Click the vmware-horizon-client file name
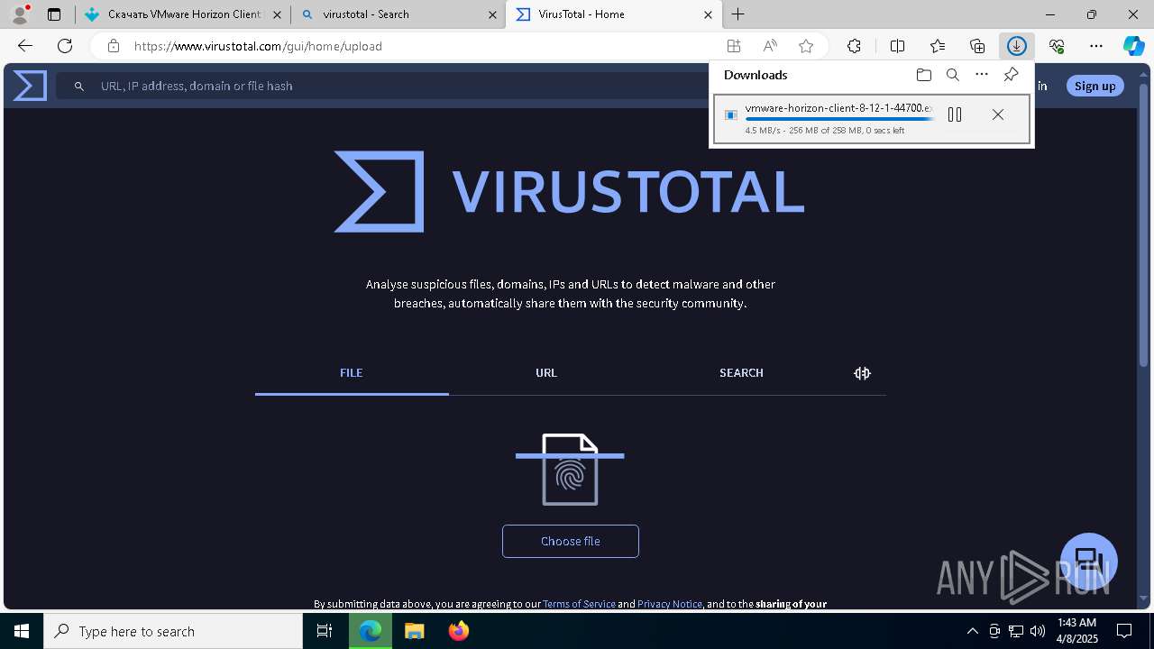The height and width of the screenshot is (649, 1154). [839, 108]
